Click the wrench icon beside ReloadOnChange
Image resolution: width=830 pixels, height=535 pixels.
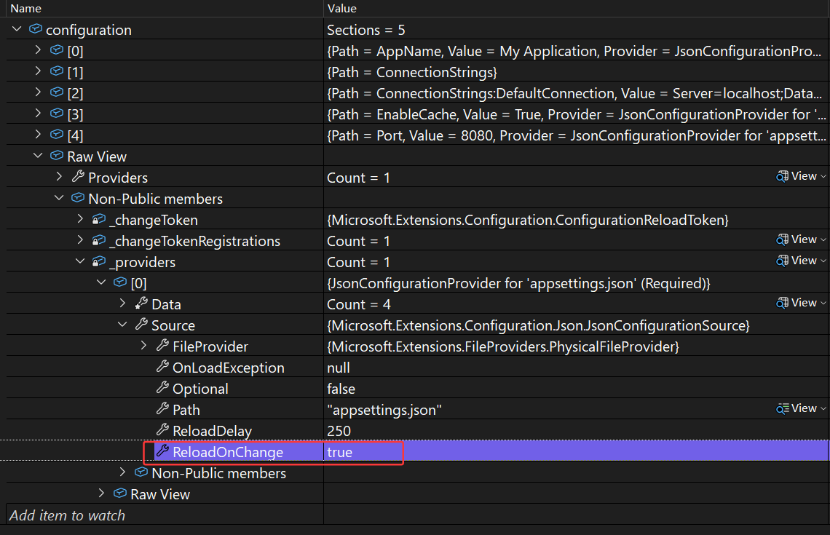pos(162,452)
